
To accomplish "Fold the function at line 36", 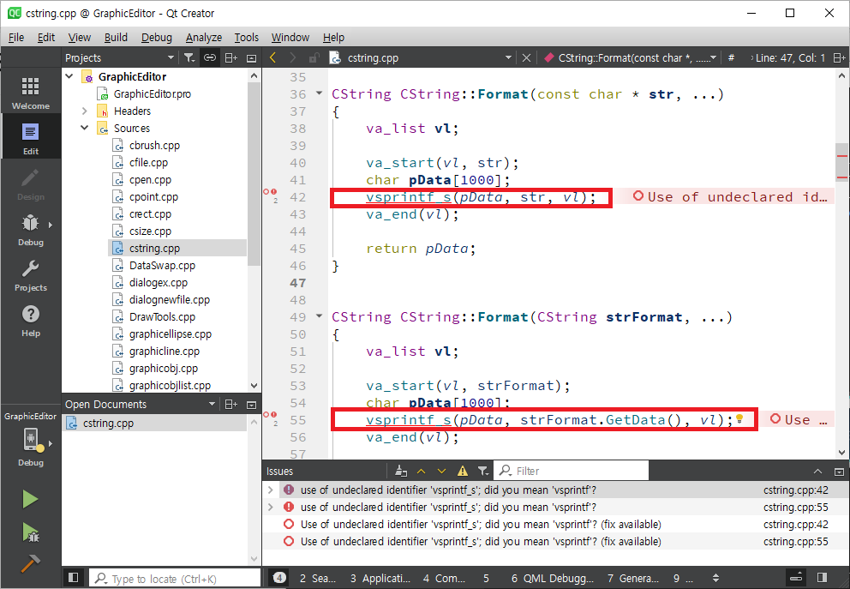I will click(x=320, y=93).
